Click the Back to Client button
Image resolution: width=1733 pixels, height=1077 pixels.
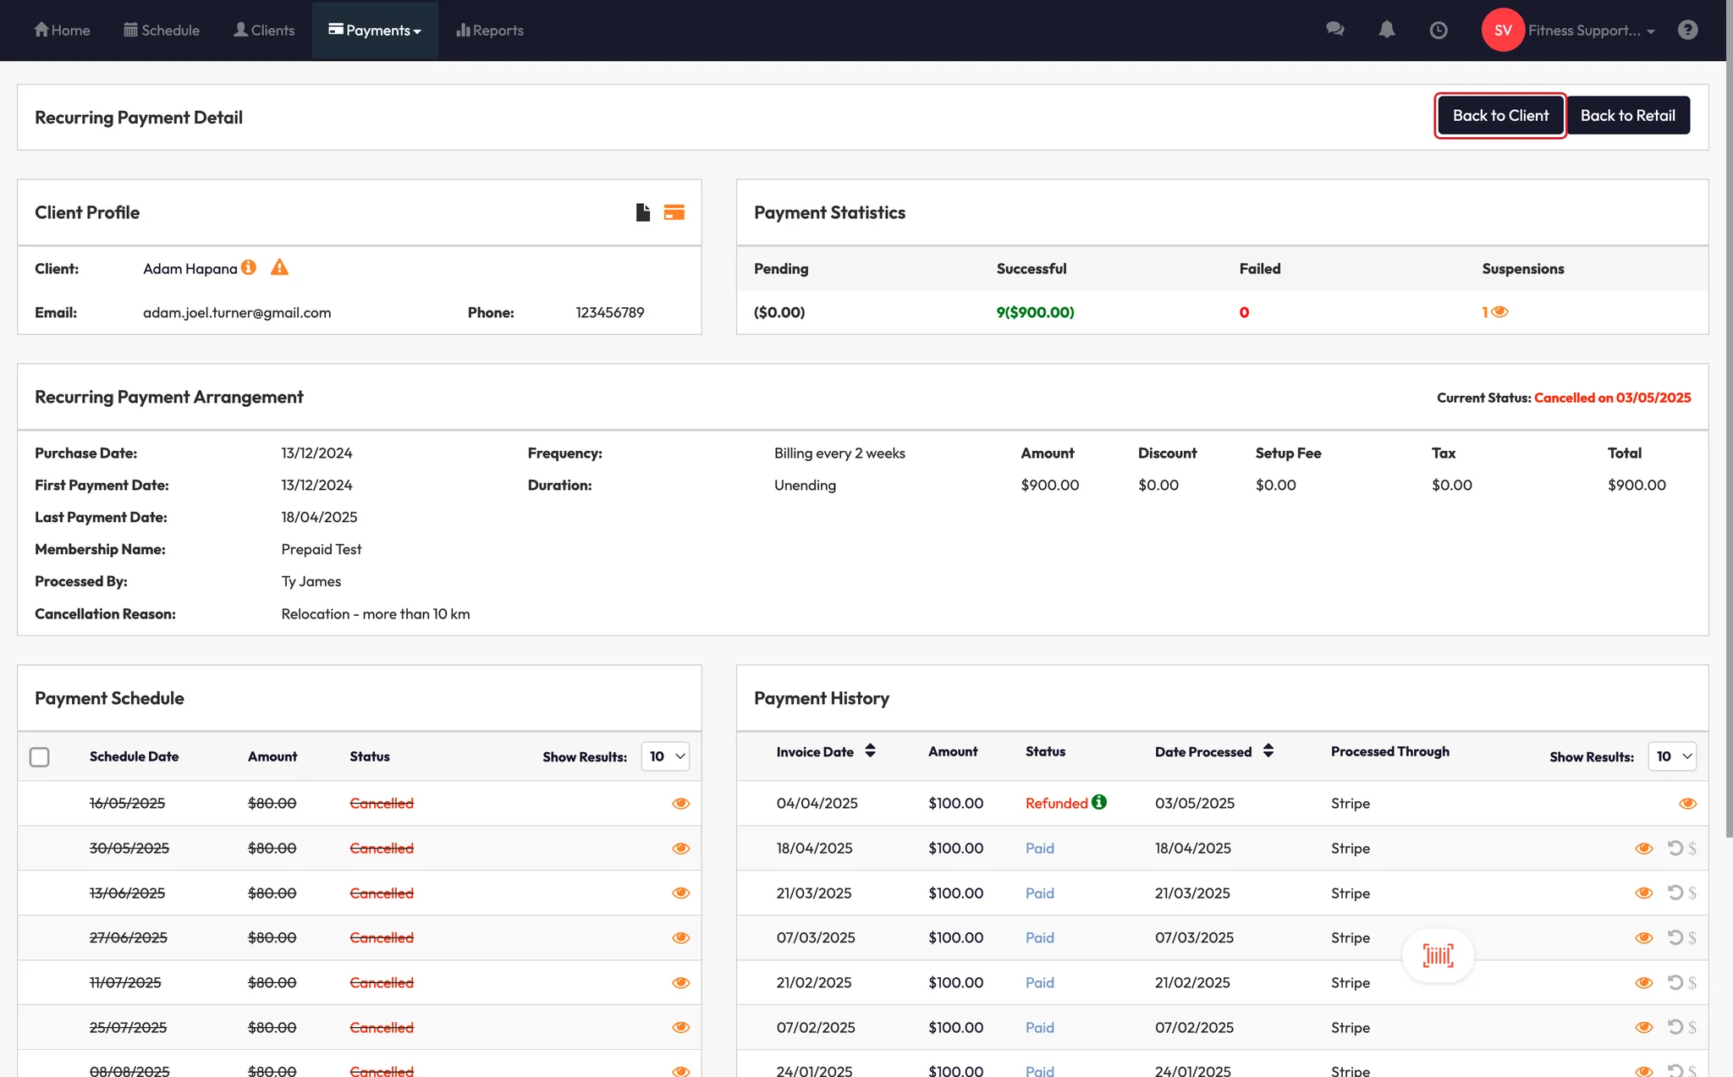tap(1500, 116)
